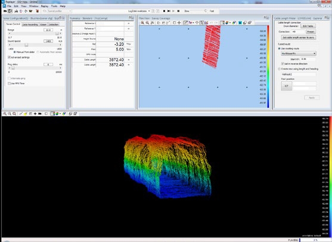332x242 pixels.
Task: Switch to the Data Recording tab
Action: (x=30, y=24)
